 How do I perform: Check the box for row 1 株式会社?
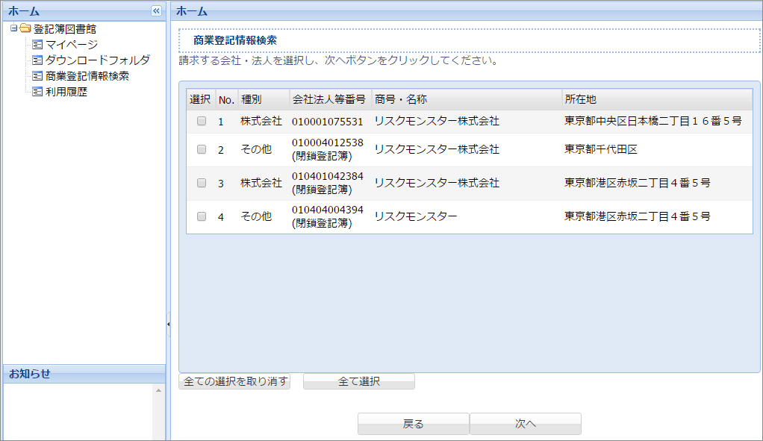202,121
